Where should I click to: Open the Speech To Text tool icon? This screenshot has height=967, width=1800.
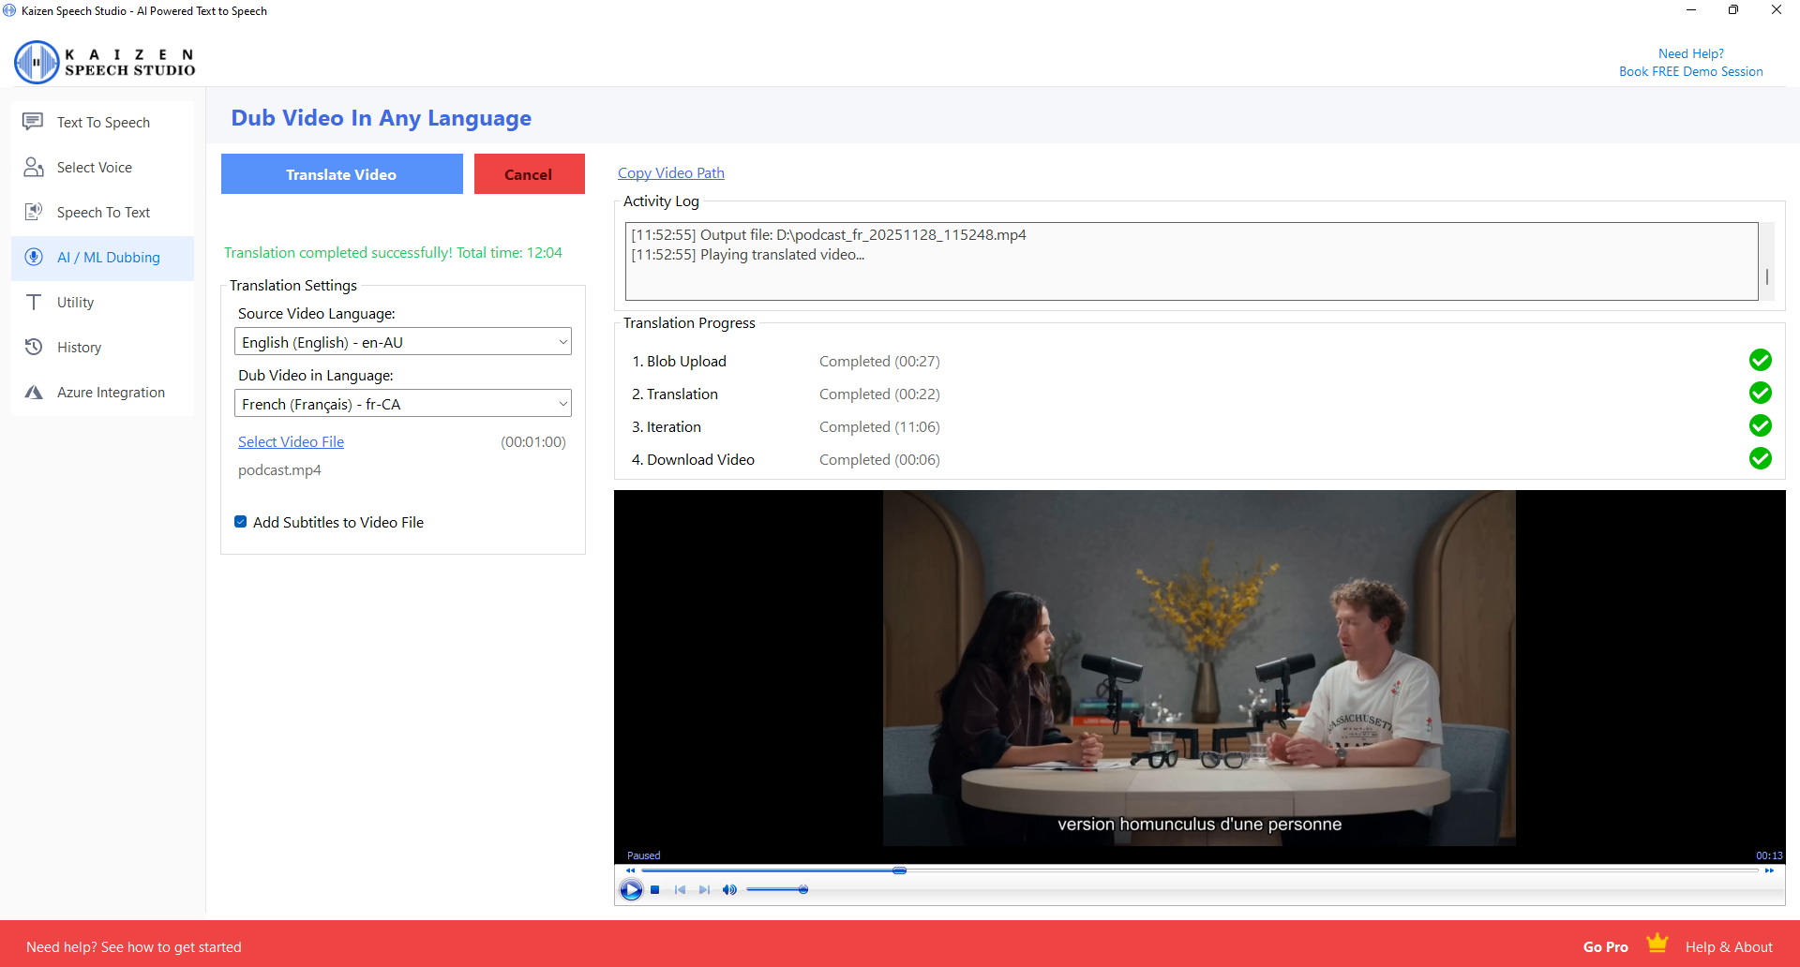(34, 212)
